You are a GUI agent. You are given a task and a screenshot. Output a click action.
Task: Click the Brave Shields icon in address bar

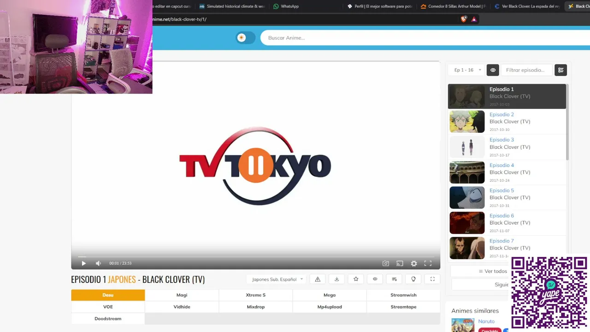tap(464, 19)
